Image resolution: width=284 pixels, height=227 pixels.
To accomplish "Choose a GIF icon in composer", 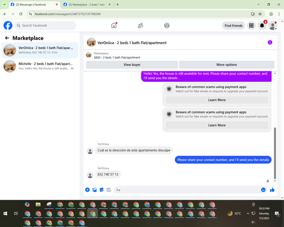I will (108, 190).
